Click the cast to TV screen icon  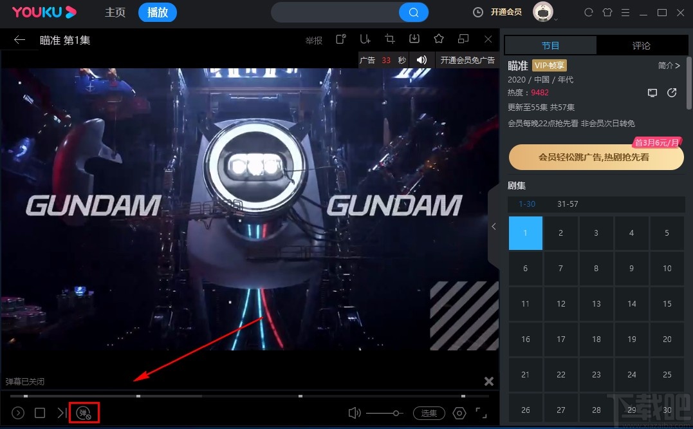(x=652, y=93)
